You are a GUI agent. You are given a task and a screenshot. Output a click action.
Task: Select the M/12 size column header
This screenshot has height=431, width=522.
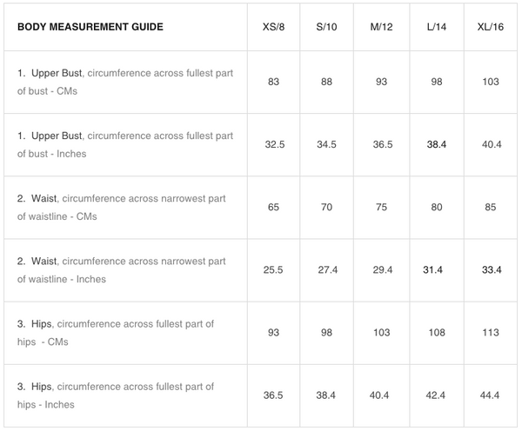pos(382,27)
